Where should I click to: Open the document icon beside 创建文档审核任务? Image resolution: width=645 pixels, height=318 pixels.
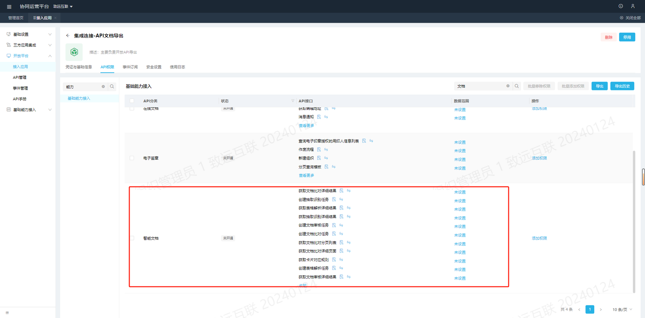tap(334, 225)
